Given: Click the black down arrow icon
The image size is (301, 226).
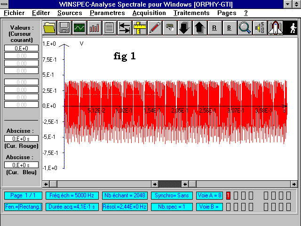Looking at the screenshot, I should tap(184, 28).
